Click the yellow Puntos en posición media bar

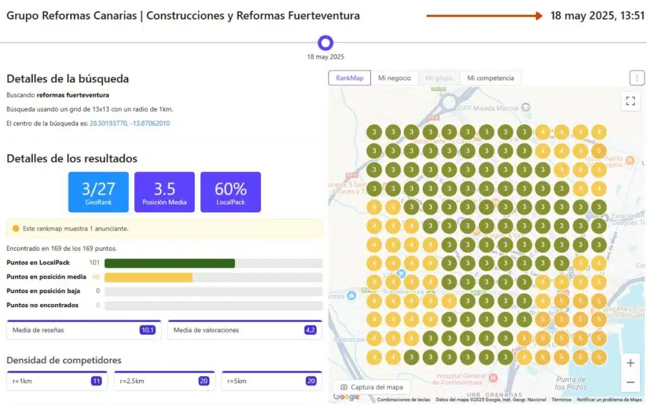click(148, 277)
